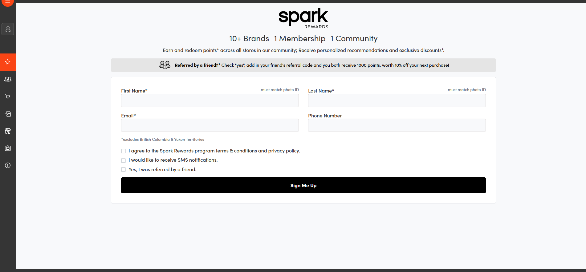Check the terms & conditions agreement box
The width and height of the screenshot is (586, 272).
[123, 151]
